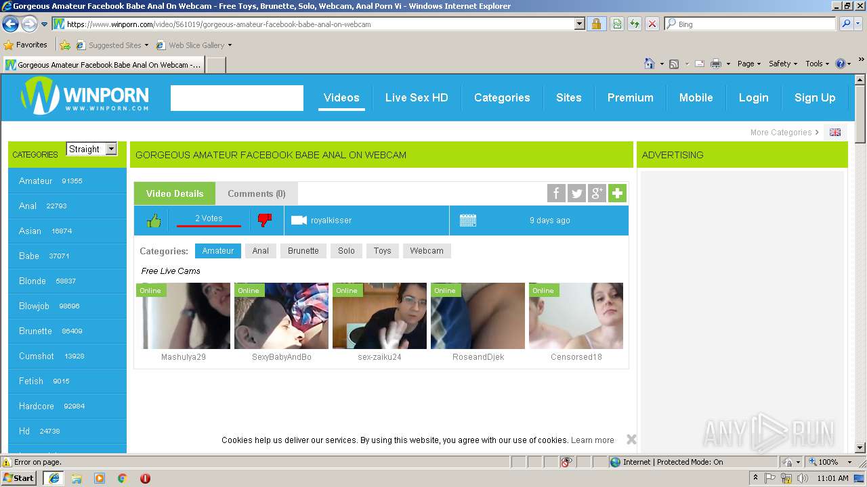Click the Help question mark icon

841,64
